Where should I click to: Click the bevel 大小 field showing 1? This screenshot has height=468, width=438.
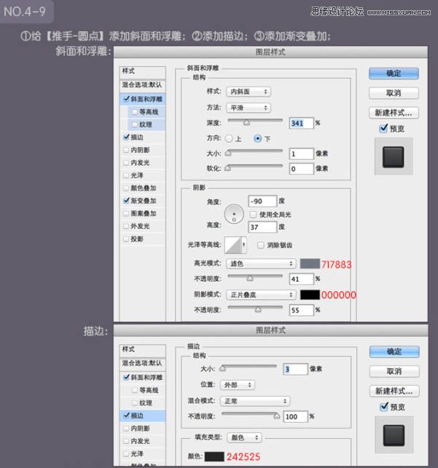coord(302,154)
